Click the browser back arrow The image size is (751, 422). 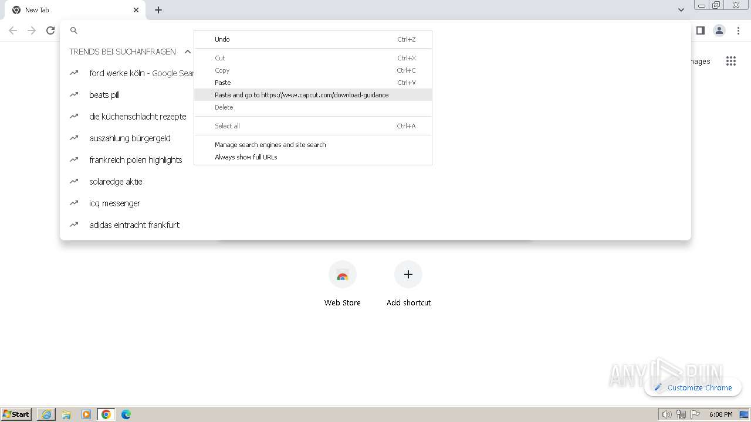tap(13, 30)
